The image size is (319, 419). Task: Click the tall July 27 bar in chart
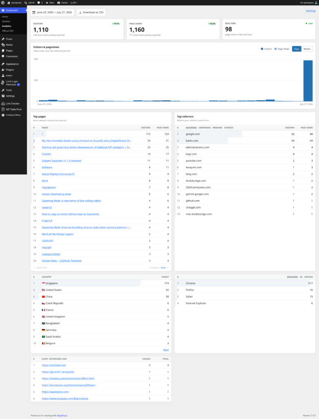point(308,81)
